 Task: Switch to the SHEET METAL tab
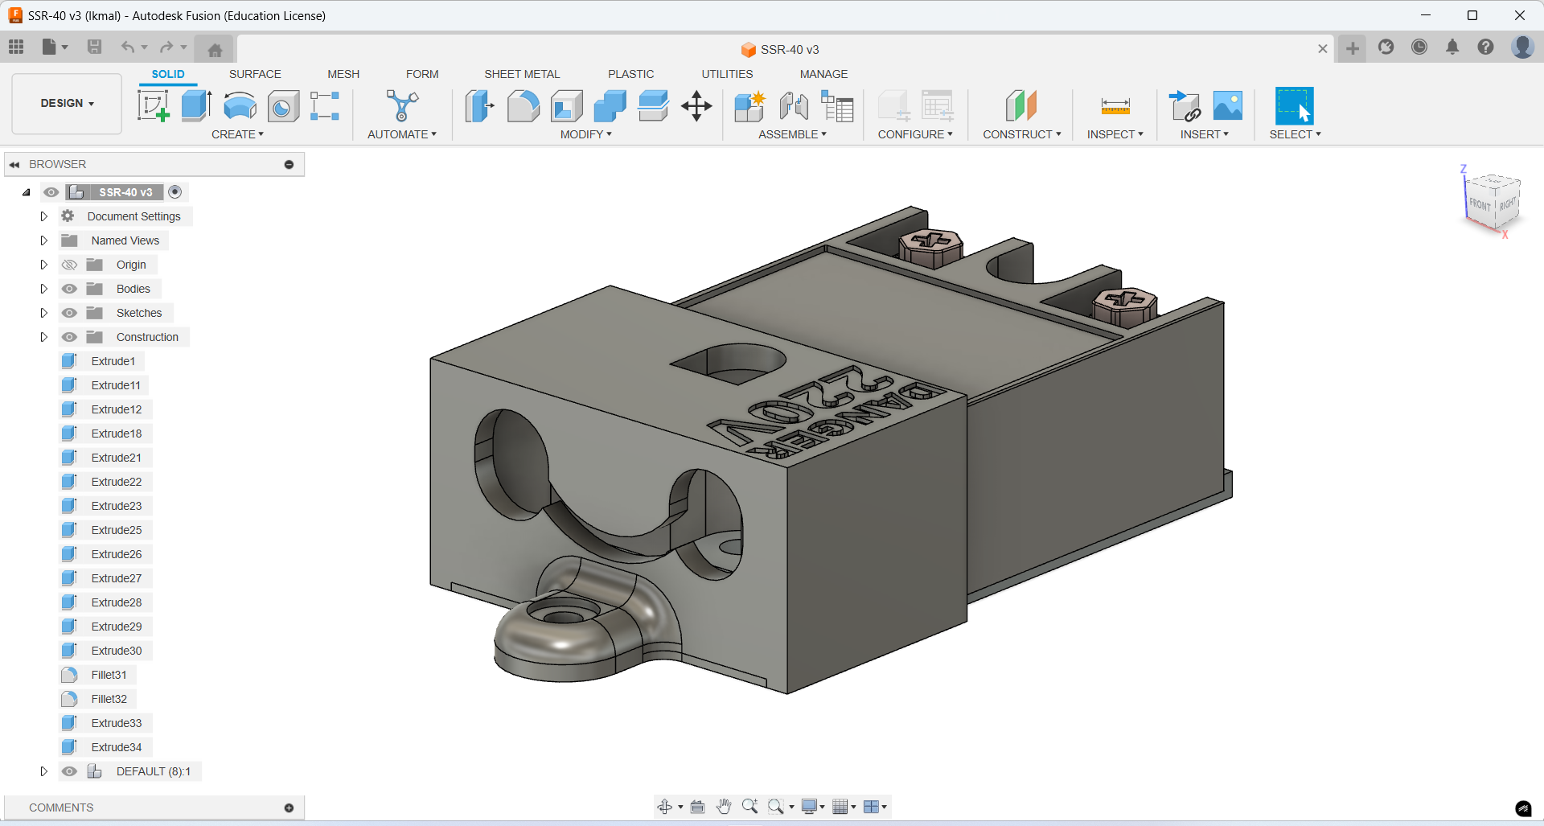point(522,73)
